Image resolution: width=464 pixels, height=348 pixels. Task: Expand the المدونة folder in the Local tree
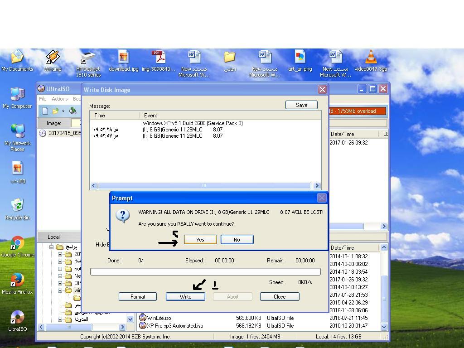pyautogui.click(x=60, y=319)
